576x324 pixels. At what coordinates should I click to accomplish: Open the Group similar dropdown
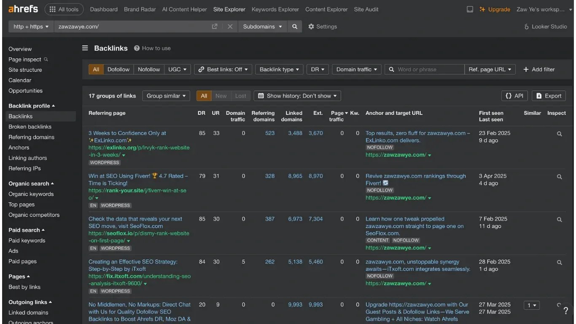coord(166,96)
